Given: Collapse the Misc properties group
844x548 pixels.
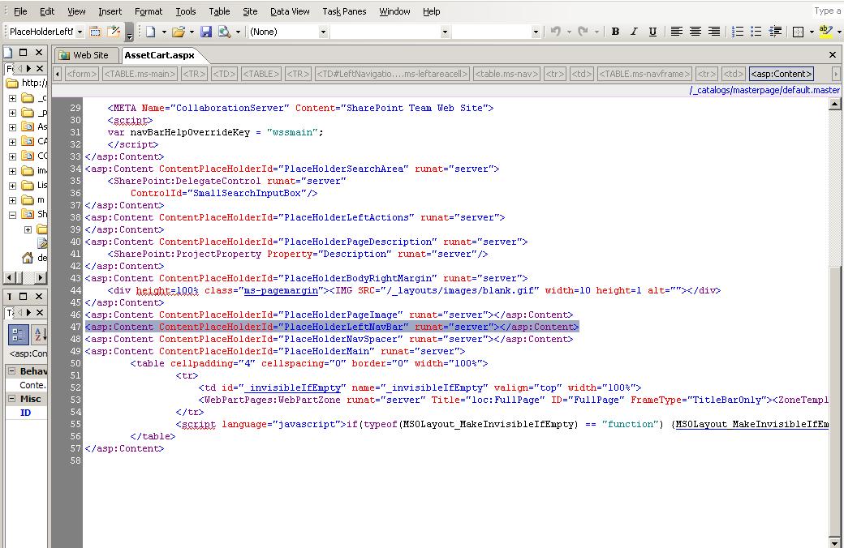Looking at the screenshot, I should pyautogui.click(x=11, y=399).
